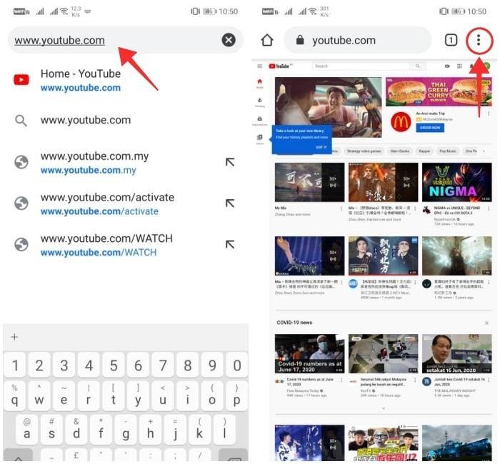Open YouTube's hamburger guide menu
This screenshot has height=464, width=500.
(x=260, y=66)
